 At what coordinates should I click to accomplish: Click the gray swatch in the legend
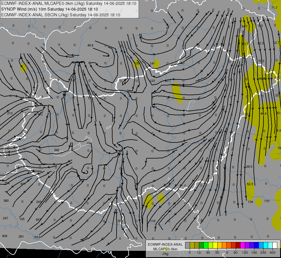[187, 245]
